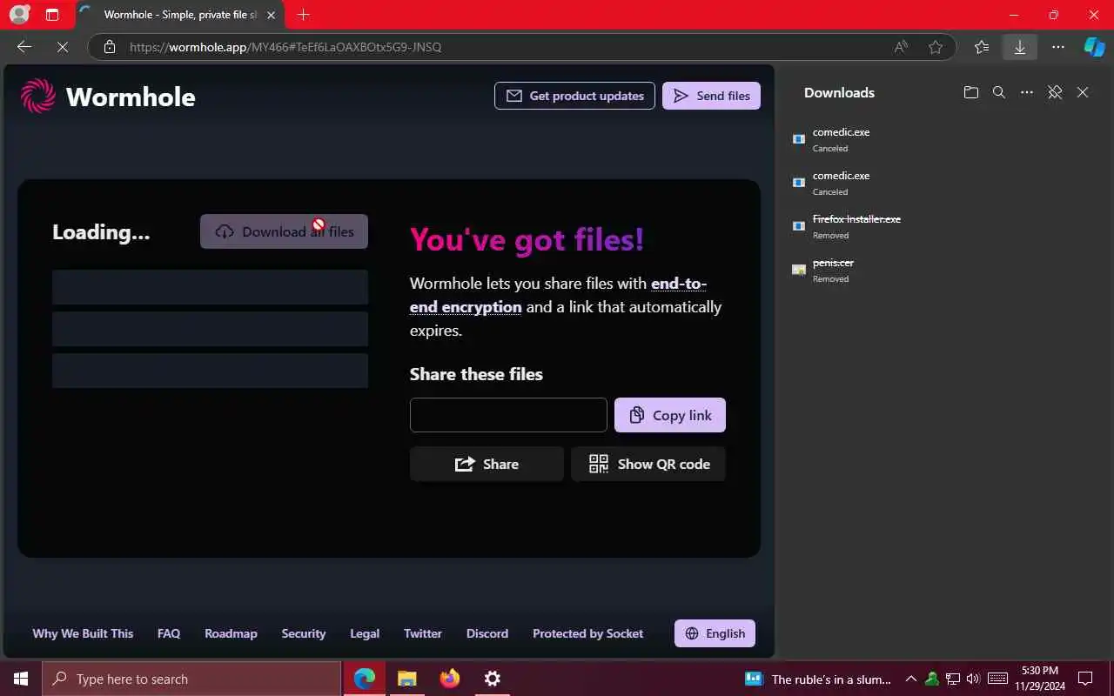Open the volume tray icon
Image resolution: width=1114 pixels, height=696 pixels.
[973, 679]
